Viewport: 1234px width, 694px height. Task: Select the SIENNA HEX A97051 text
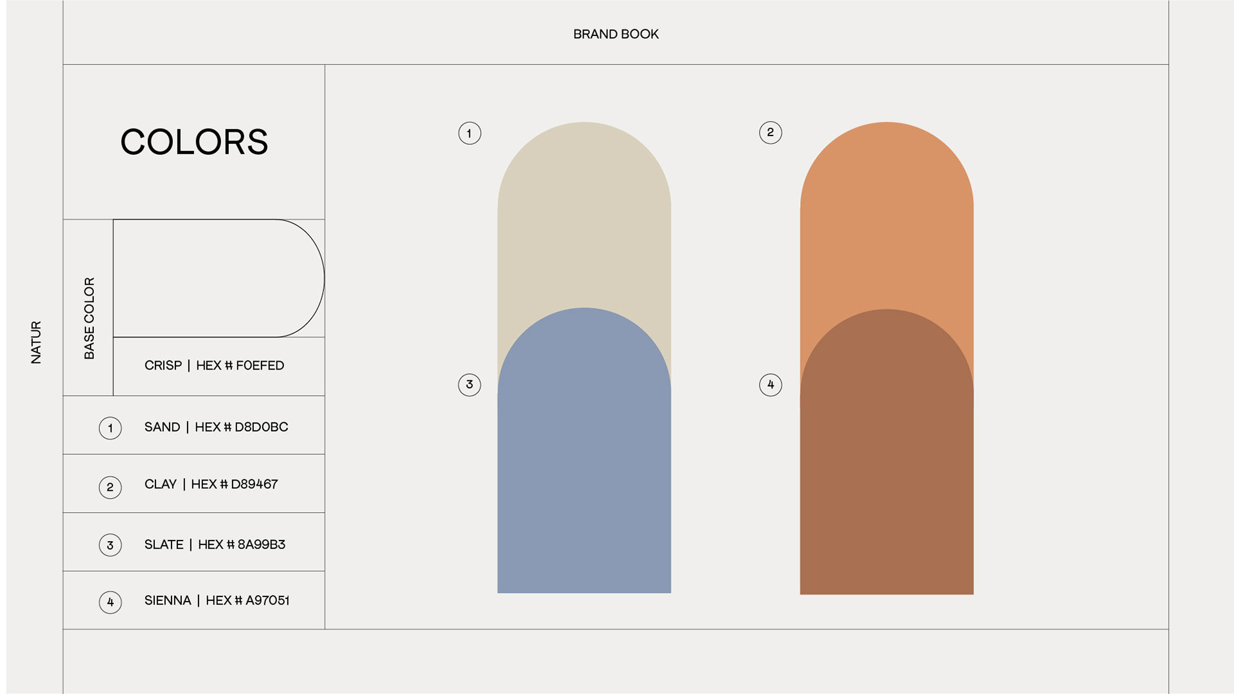click(x=217, y=601)
